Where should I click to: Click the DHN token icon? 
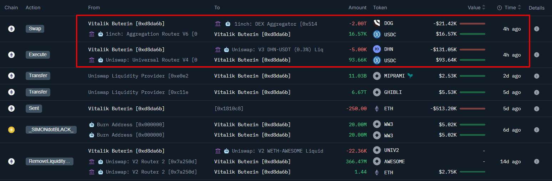pyautogui.click(x=377, y=49)
